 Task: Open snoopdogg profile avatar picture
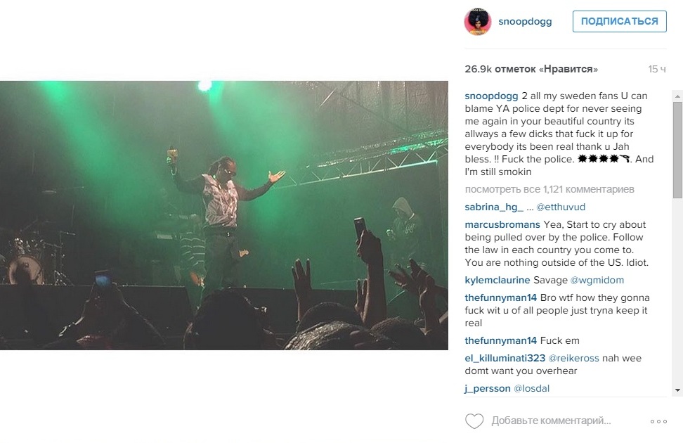point(478,21)
